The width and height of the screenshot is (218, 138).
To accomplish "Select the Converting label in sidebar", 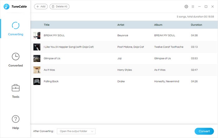I will (x=16, y=34).
